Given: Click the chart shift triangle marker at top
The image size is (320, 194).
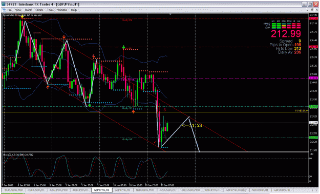Looking at the screenshot, I should (170, 14).
